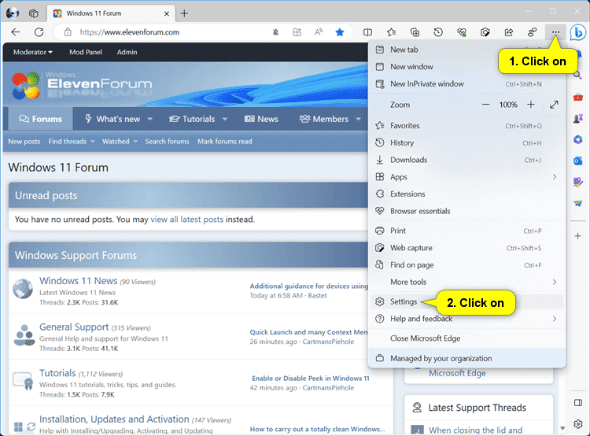Go back with the browser back arrow
Image resolution: width=590 pixels, height=436 pixels.
point(16,32)
